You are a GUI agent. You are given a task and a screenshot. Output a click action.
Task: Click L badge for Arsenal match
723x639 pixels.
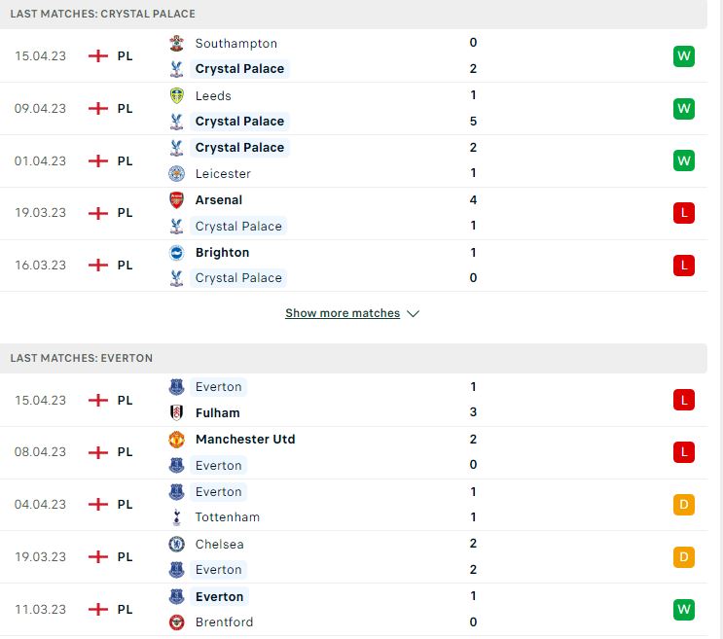click(x=683, y=213)
